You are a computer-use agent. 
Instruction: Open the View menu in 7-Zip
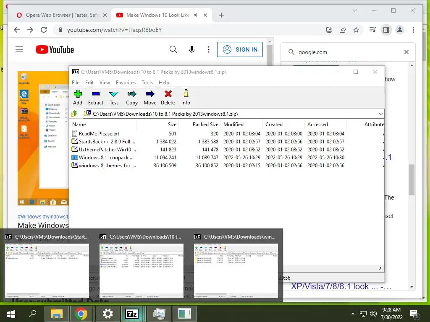(105, 83)
